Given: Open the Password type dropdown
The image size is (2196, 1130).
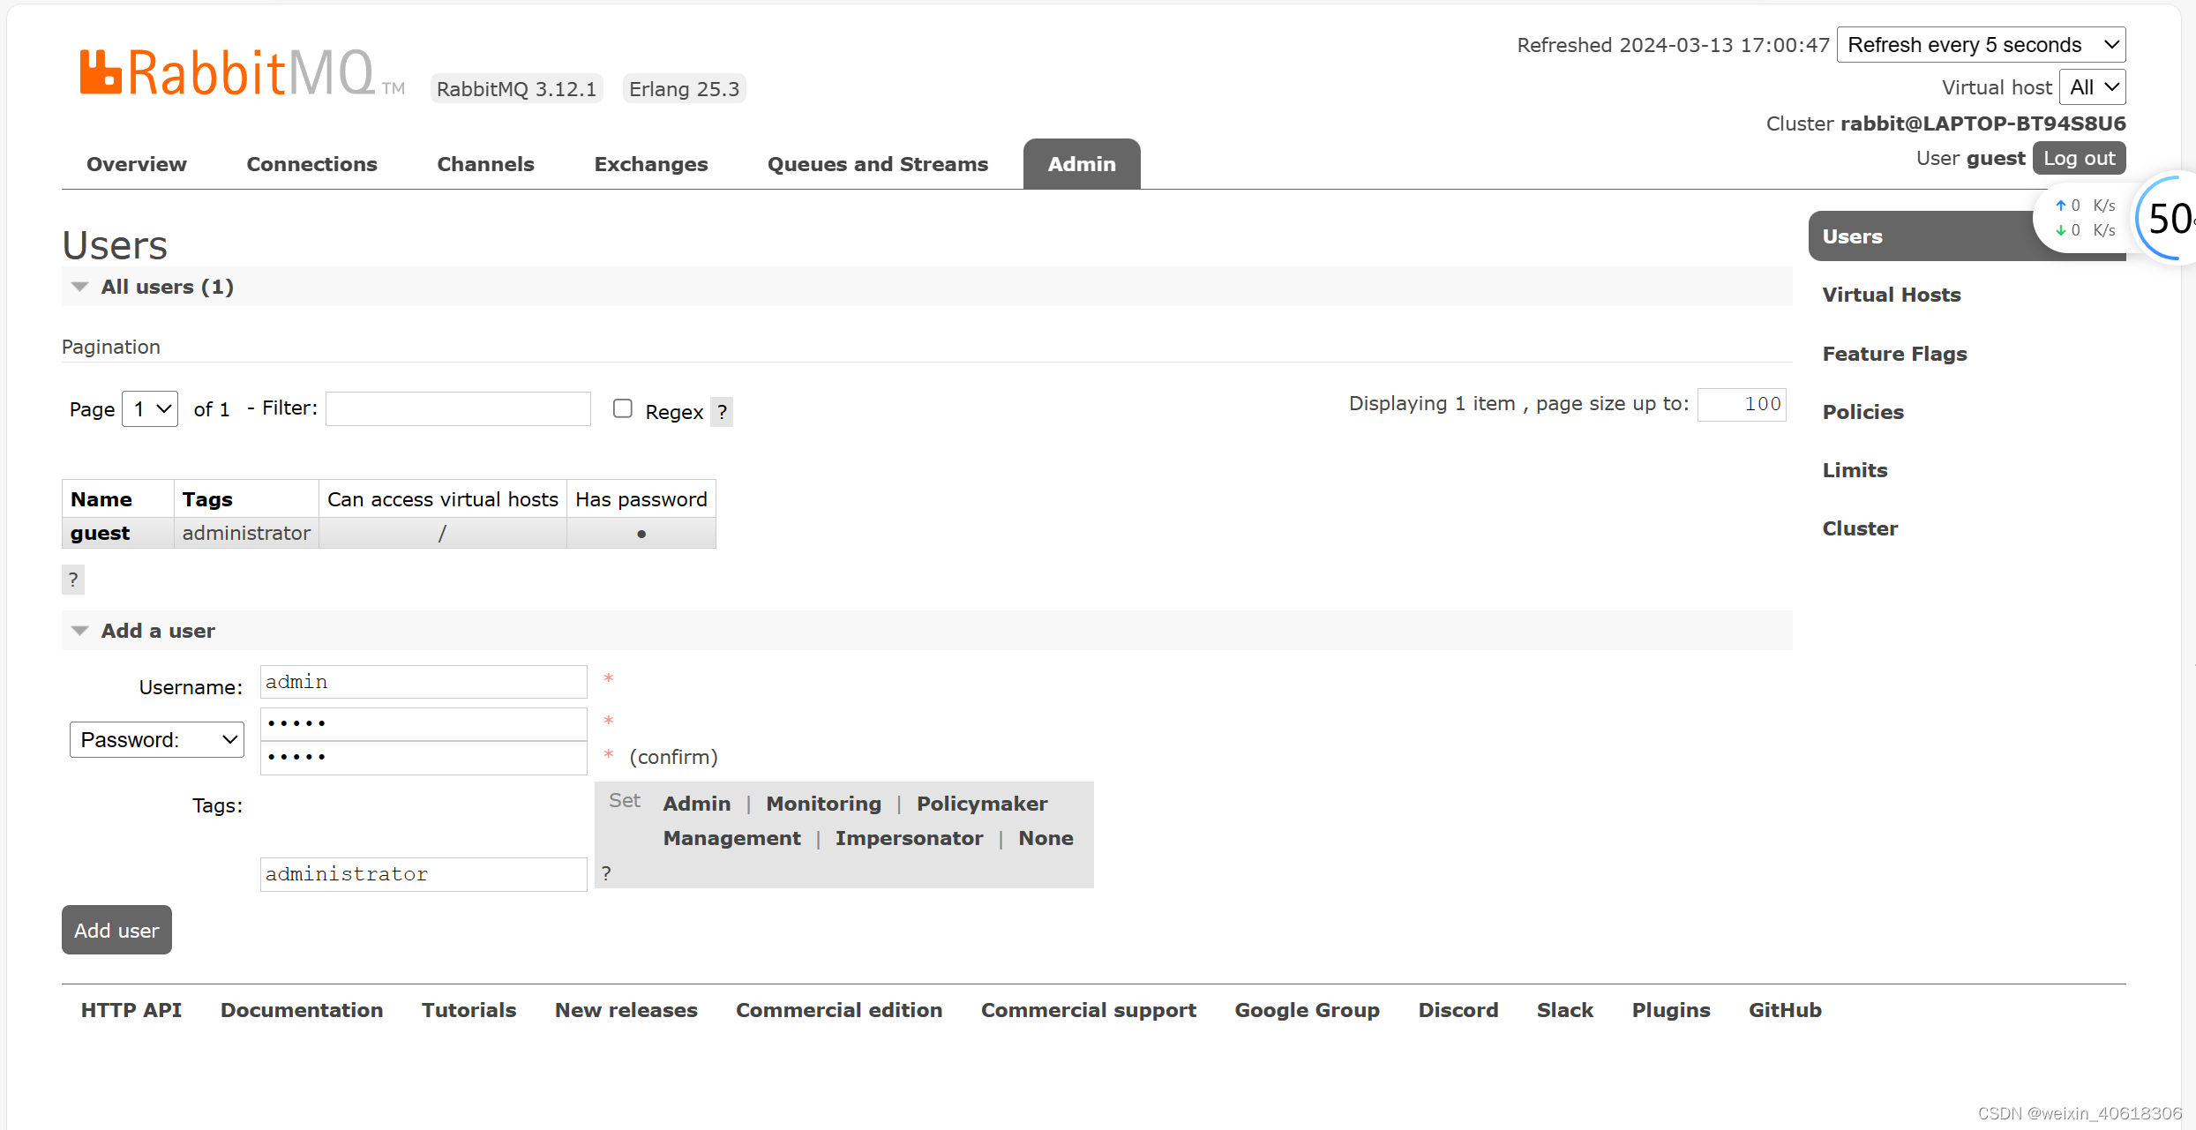Looking at the screenshot, I should (157, 739).
